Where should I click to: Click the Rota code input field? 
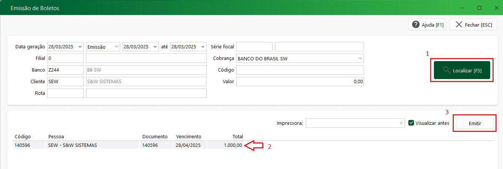point(65,93)
